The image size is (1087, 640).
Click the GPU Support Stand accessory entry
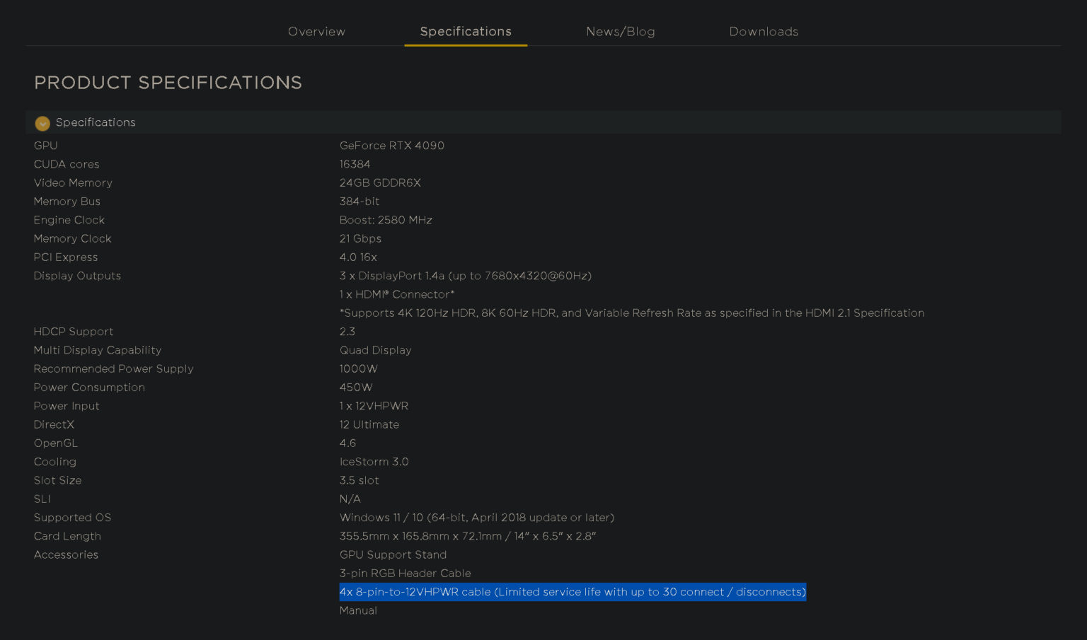coord(393,554)
